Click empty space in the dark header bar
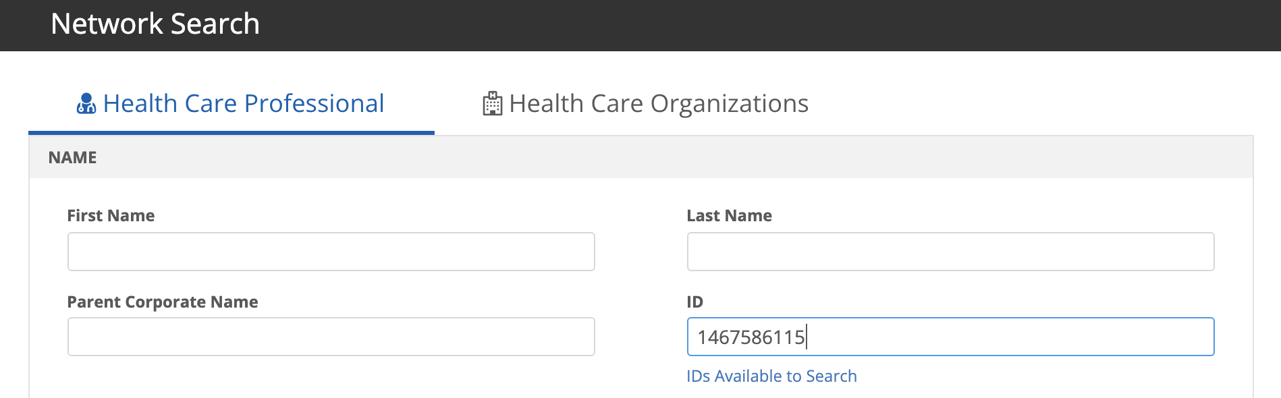Viewport: 1281px width, 398px height. 742,26
